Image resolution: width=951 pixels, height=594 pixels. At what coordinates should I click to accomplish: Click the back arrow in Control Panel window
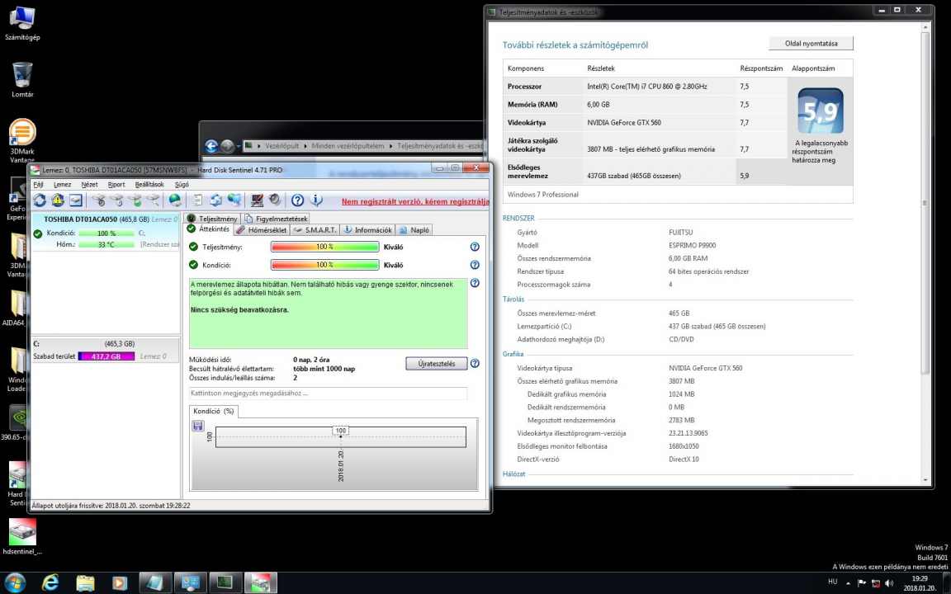pyautogui.click(x=211, y=146)
